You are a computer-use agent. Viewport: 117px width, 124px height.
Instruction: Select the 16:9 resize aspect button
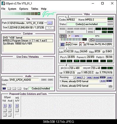[109, 81]
